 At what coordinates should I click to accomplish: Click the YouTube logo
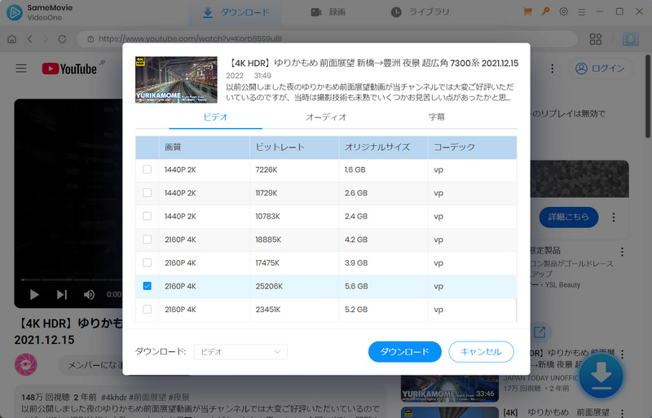tap(69, 68)
